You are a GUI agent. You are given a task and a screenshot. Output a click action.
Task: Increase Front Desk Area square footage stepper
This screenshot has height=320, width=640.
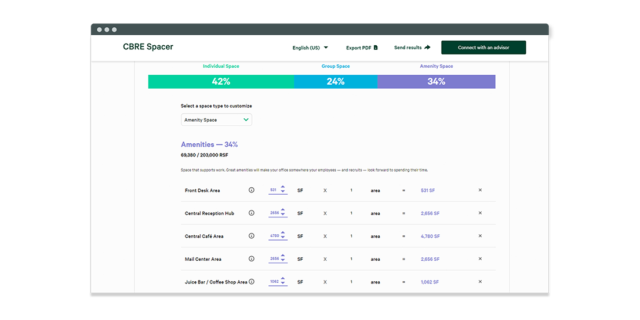(283, 187)
